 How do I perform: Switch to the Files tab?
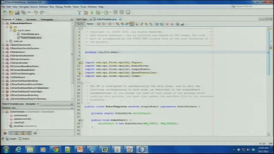click(x=19, y=20)
